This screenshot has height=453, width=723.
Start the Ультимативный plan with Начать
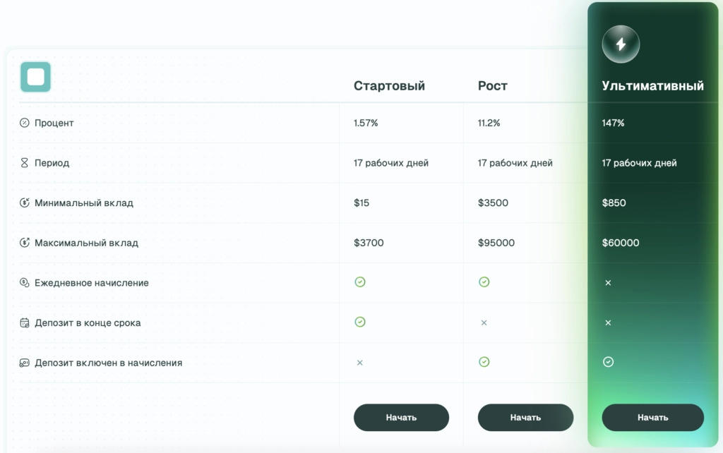click(x=652, y=417)
